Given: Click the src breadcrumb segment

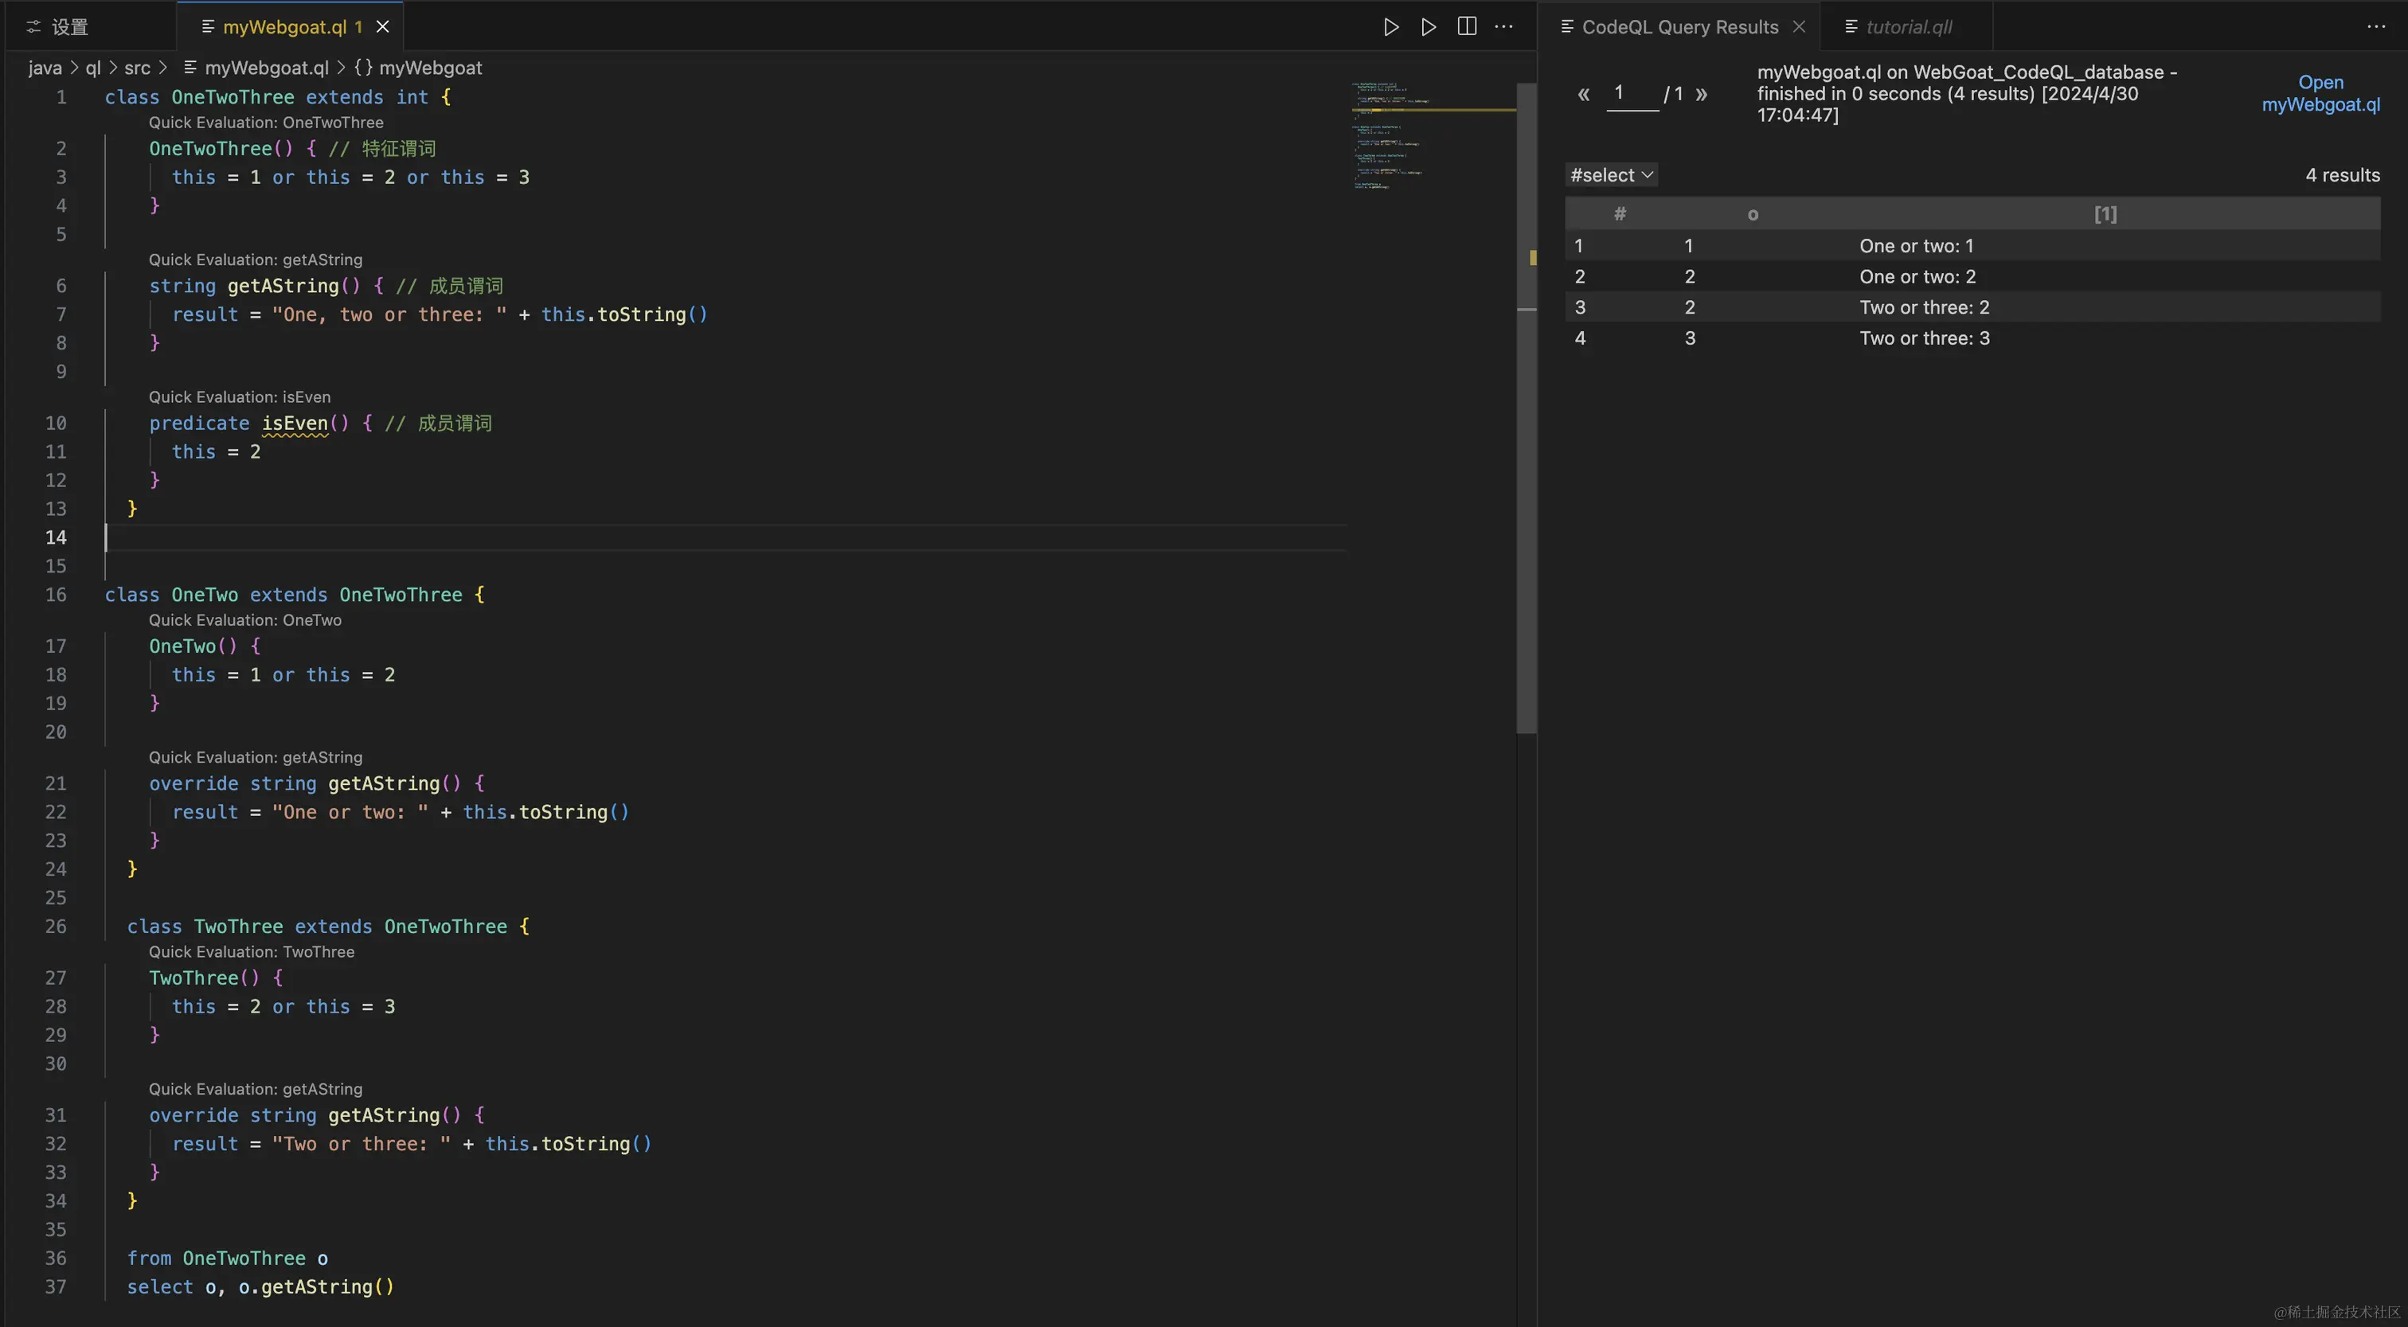Looking at the screenshot, I should pyautogui.click(x=138, y=68).
